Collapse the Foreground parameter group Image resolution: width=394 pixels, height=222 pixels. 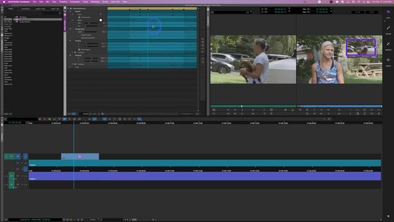pos(70,29)
